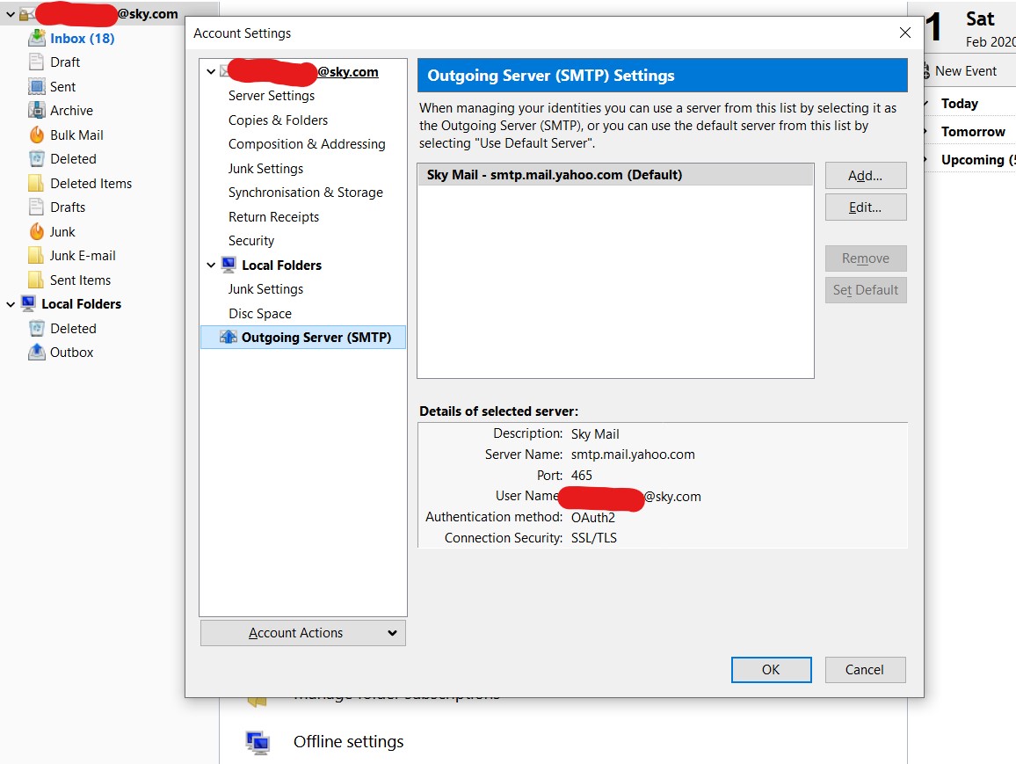Click the Junk flame icon in folder pane

36,231
